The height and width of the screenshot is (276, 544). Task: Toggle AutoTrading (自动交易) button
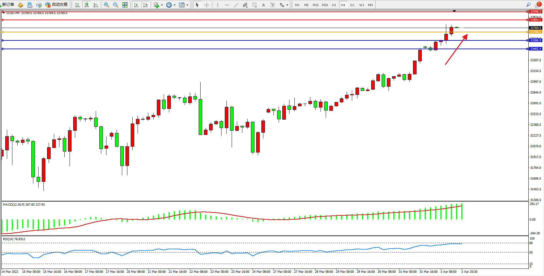[57, 5]
